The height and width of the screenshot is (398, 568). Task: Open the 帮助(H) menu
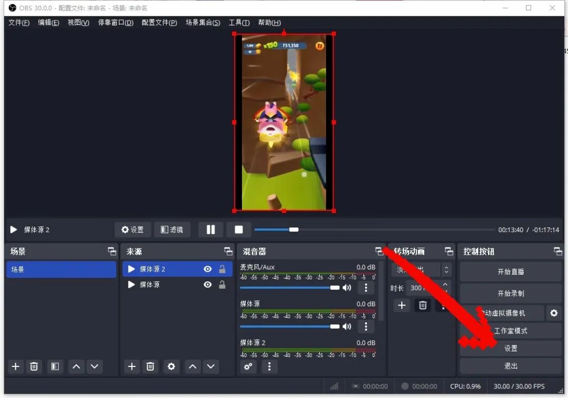tap(269, 23)
